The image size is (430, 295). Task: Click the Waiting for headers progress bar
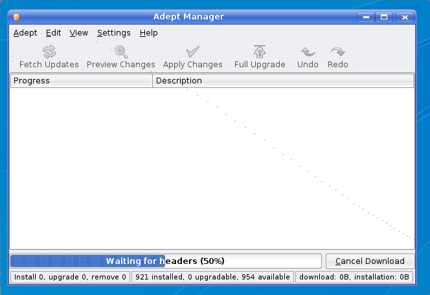[165, 261]
